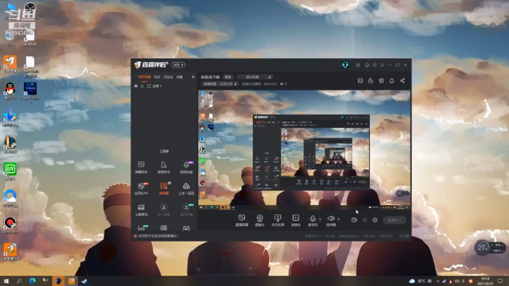
Task: Add a new scene with plus button
Action: [192, 77]
